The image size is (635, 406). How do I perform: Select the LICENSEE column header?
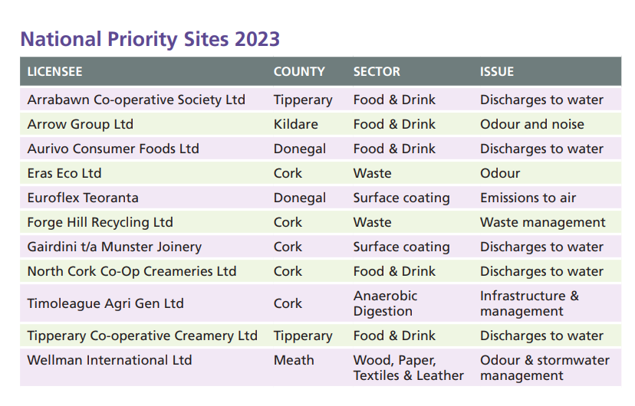[x=54, y=71]
